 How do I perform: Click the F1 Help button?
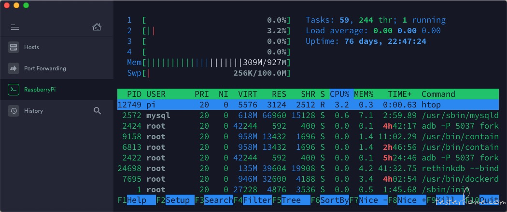click(137, 200)
